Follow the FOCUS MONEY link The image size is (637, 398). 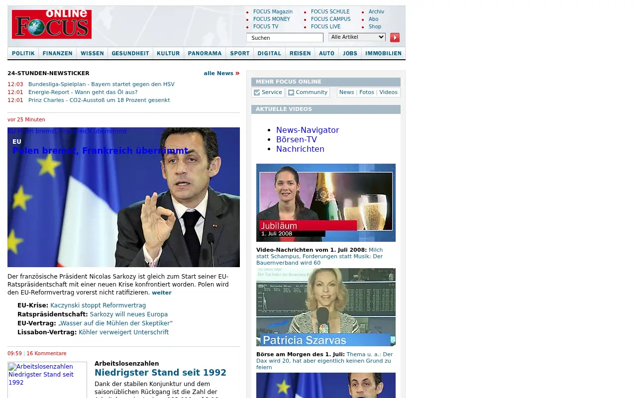pyautogui.click(x=271, y=19)
